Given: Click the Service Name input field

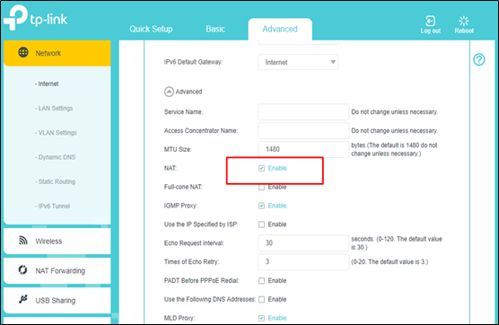Looking at the screenshot, I should click(303, 111).
